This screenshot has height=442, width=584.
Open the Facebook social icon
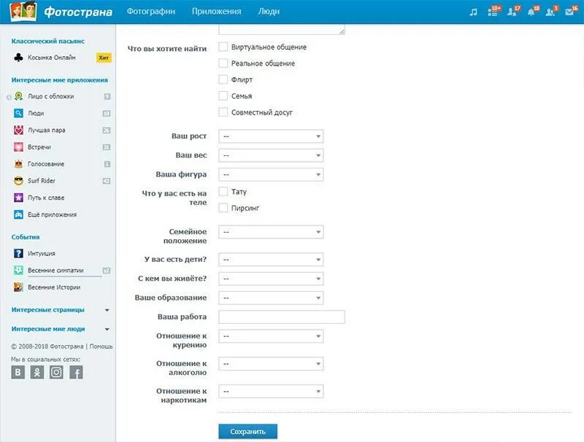tap(76, 372)
